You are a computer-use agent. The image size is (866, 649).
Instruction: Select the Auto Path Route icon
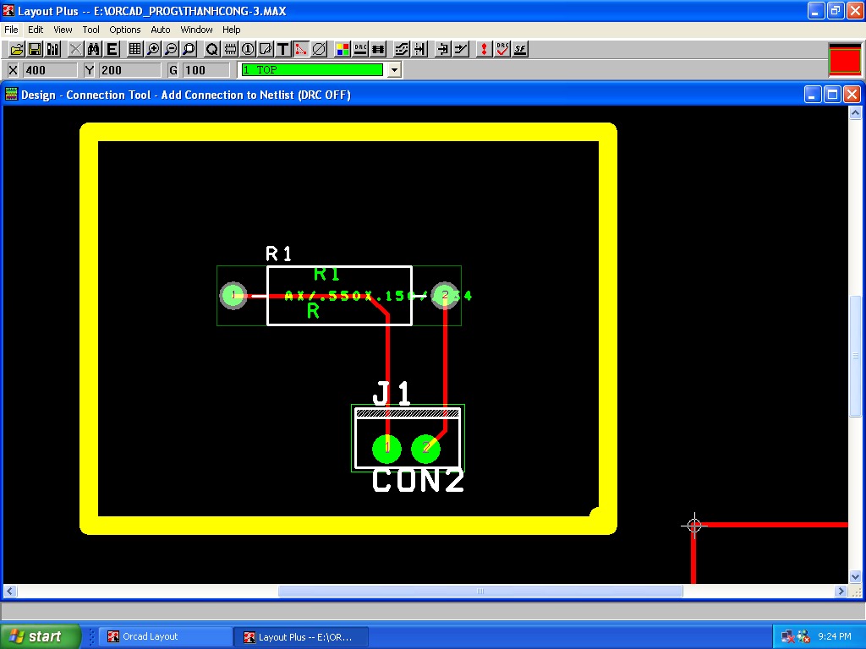pyautogui.click(x=402, y=50)
